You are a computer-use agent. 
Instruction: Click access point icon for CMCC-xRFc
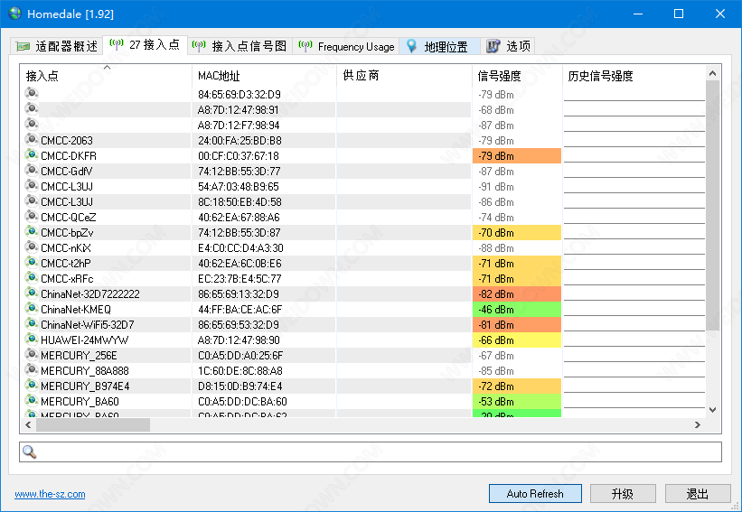(32, 277)
